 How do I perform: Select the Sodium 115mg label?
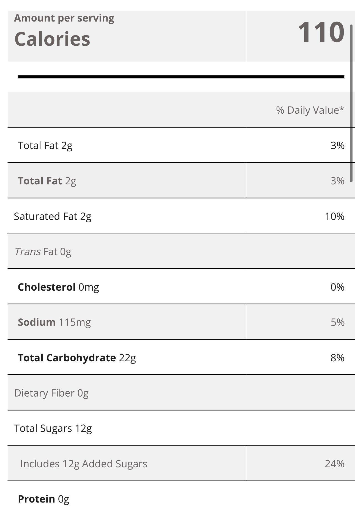click(x=54, y=322)
